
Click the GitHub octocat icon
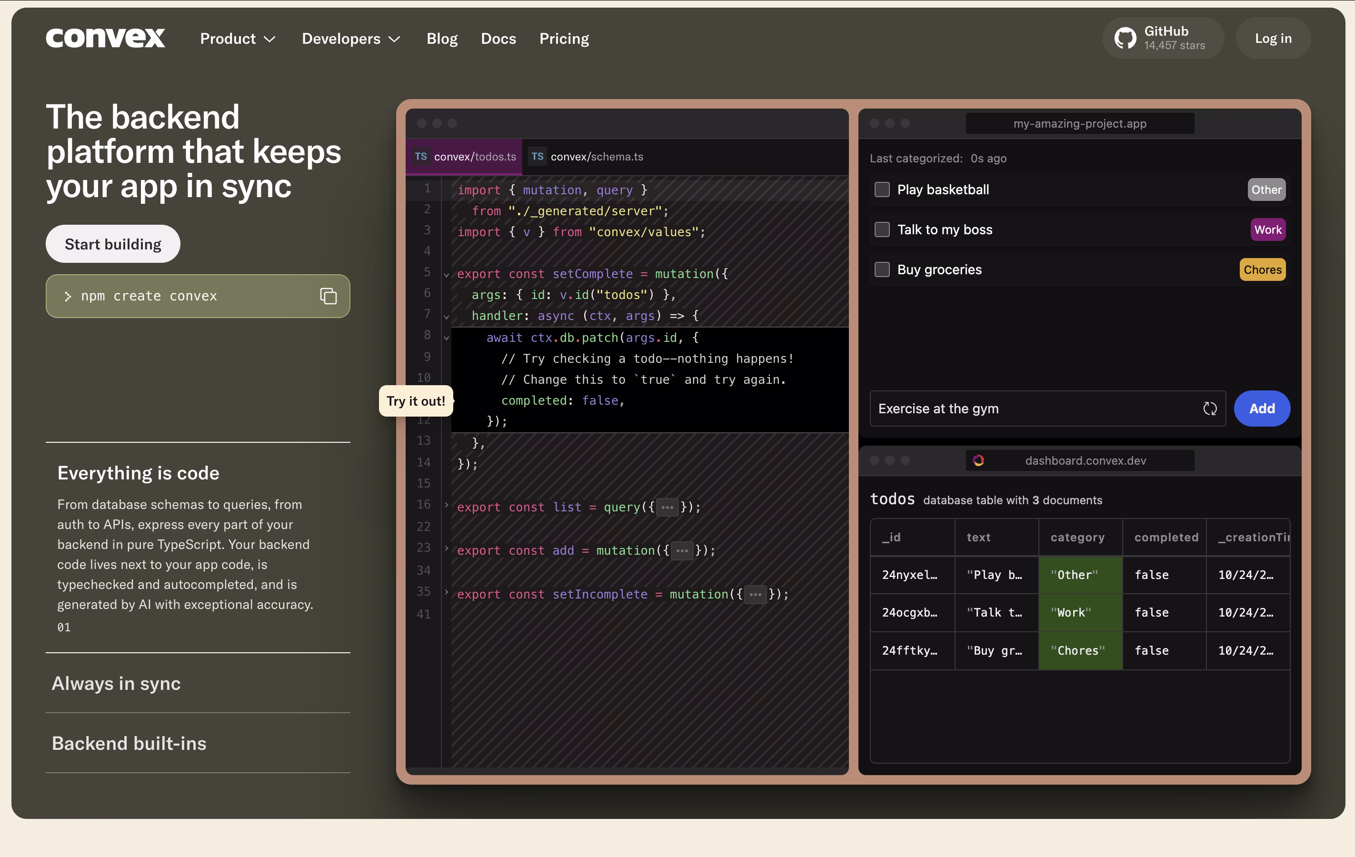pos(1126,38)
